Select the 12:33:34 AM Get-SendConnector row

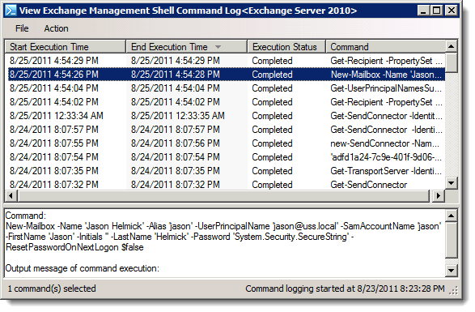(x=227, y=116)
